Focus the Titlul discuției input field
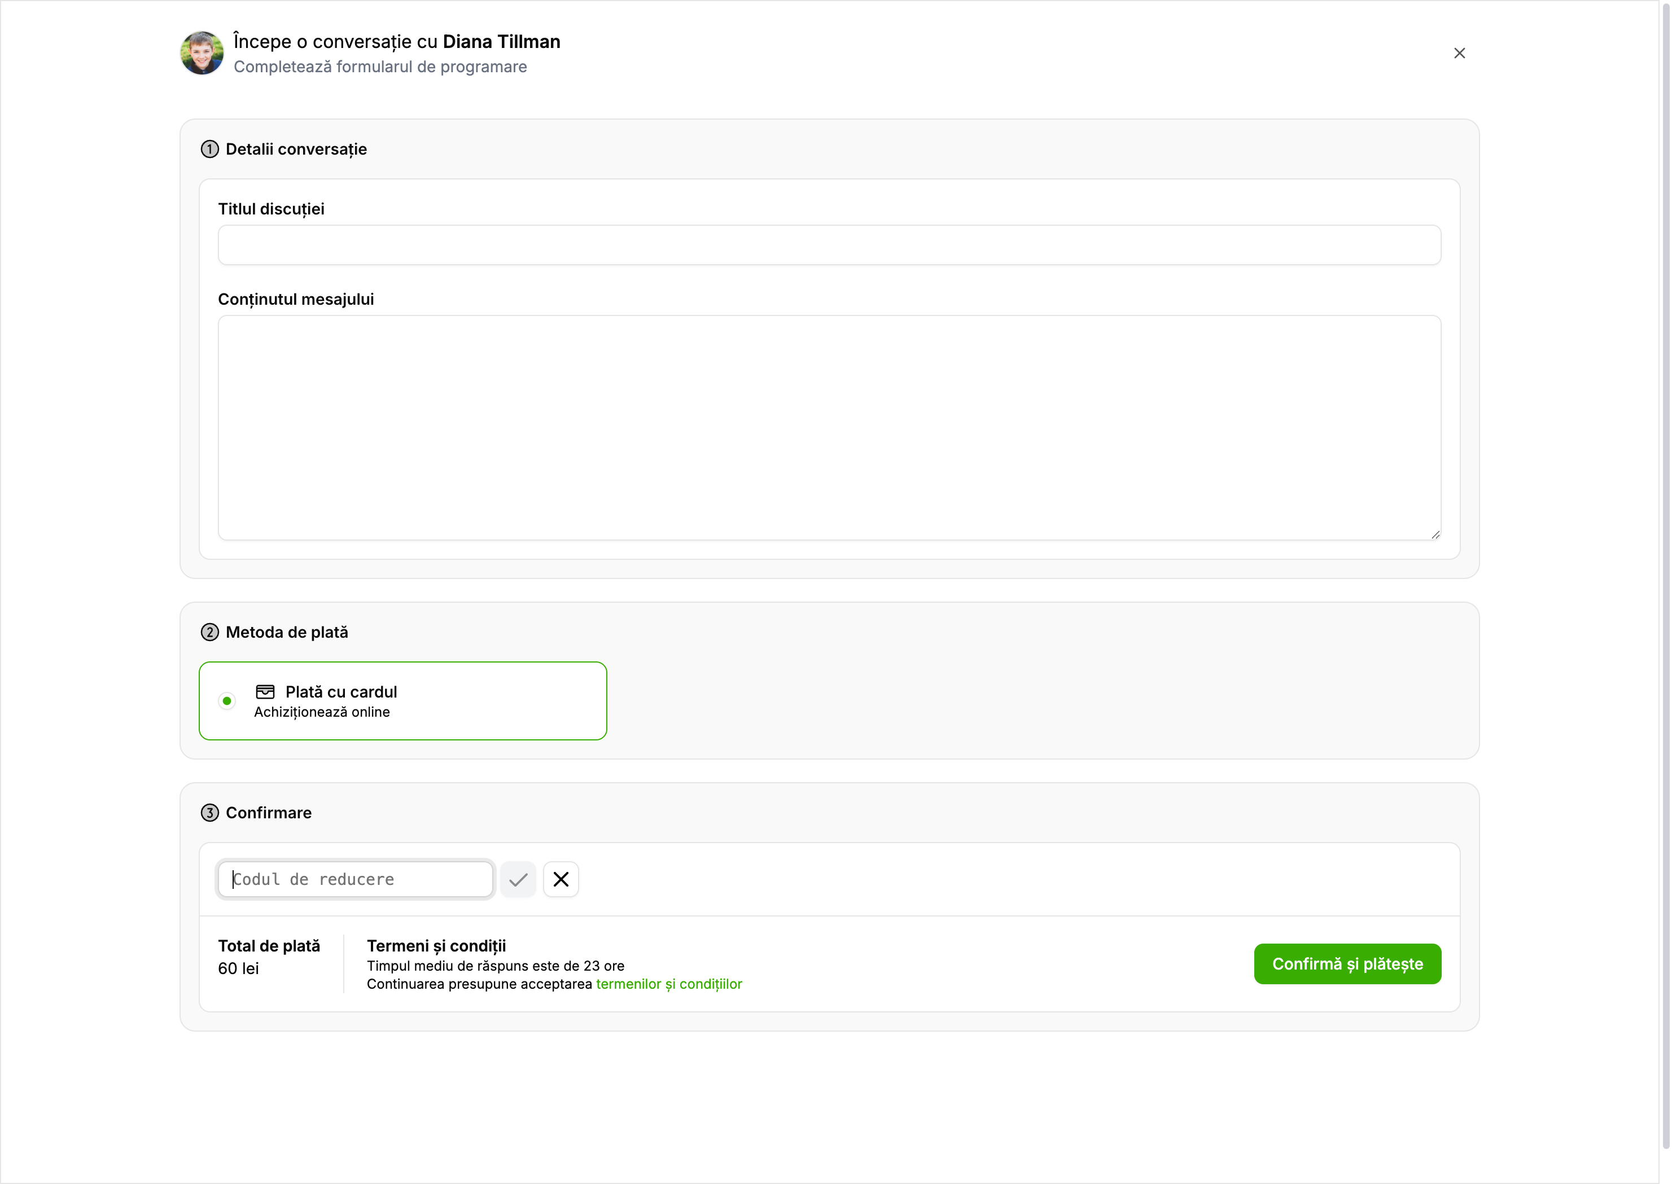The image size is (1672, 1184). point(829,245)
